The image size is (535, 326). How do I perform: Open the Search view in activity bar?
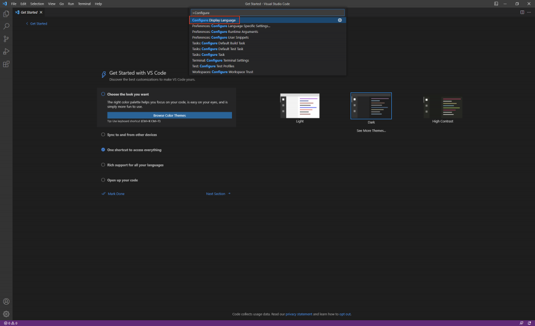click(x=6, y=26)
